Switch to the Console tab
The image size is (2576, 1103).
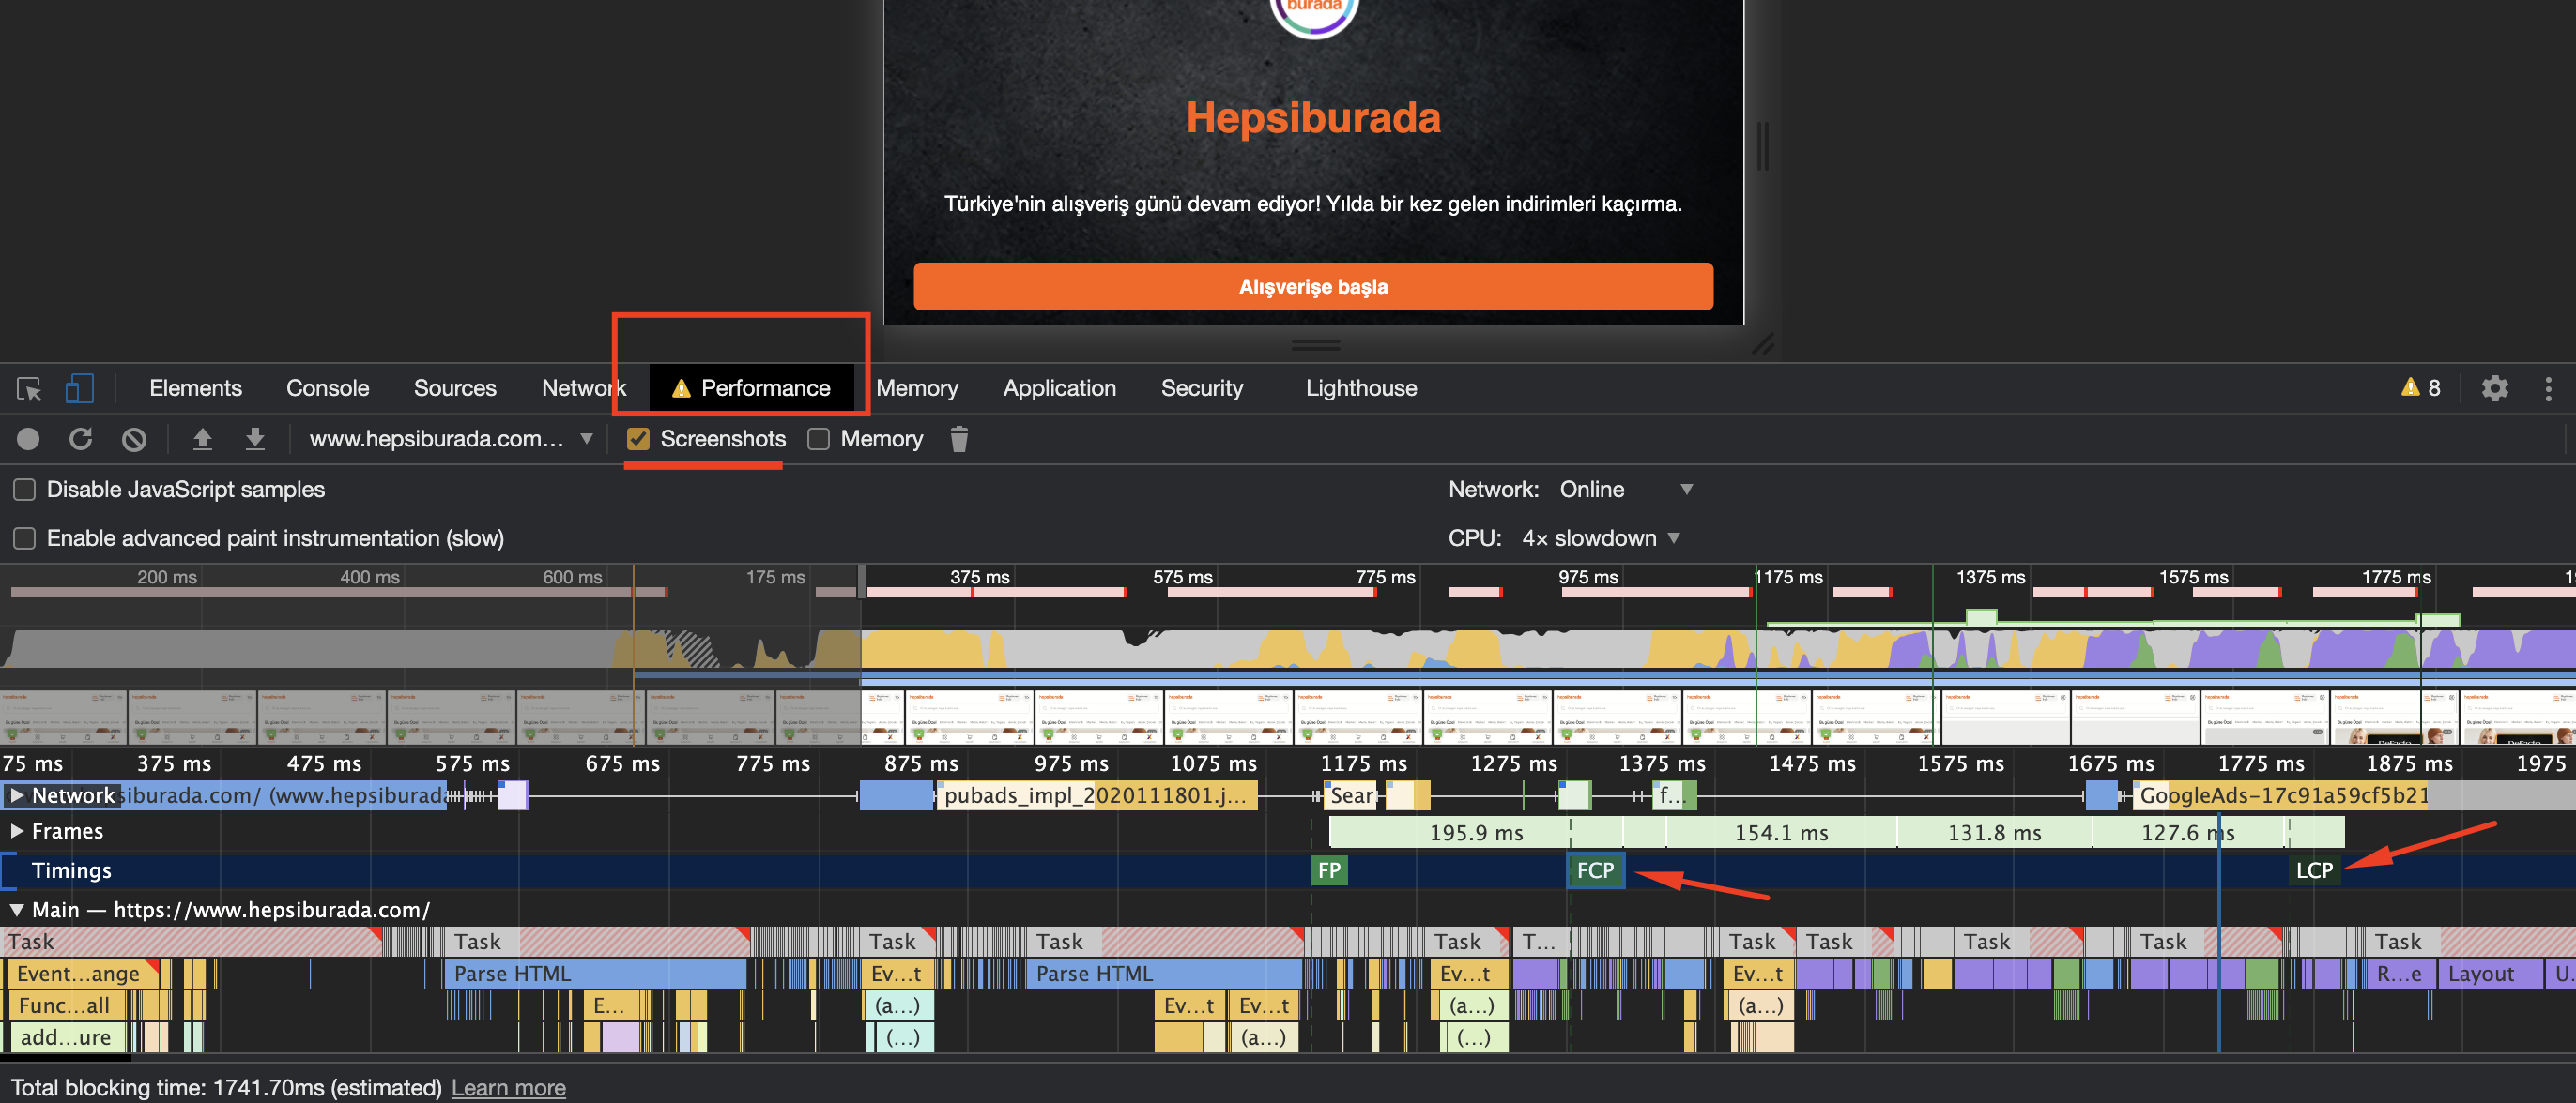pos(327,388)
